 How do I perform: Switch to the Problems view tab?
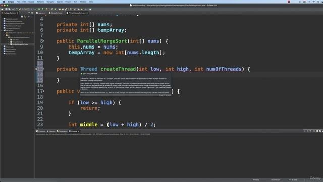41,131
